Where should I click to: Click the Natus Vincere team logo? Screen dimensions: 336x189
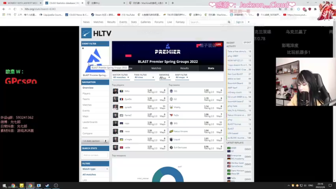pyautogui.click(x=171, y=131)
